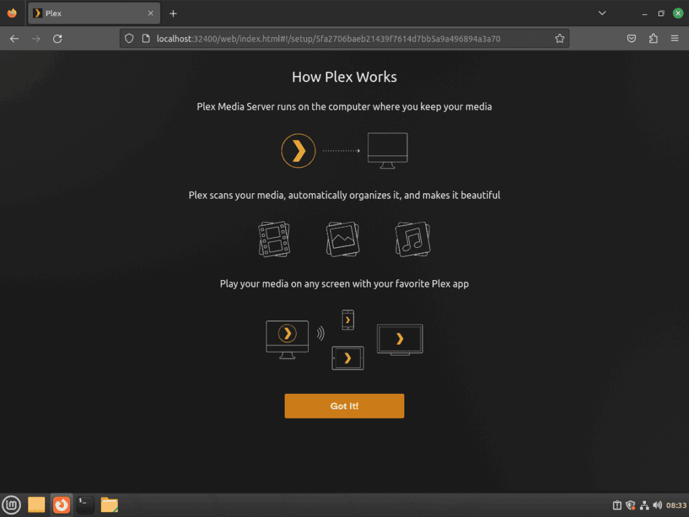Screen dimensions: 689x517
Task: Click the volume speaker icon in the tray
Action: pos(657,505)
